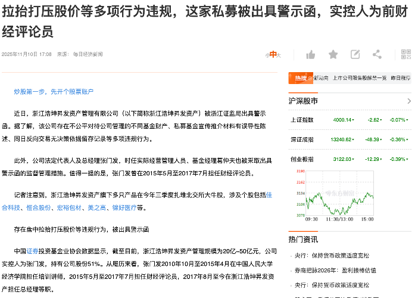Select medium font size 中
Viewport: 418px width, 298px height.
[x=273, y=54]
